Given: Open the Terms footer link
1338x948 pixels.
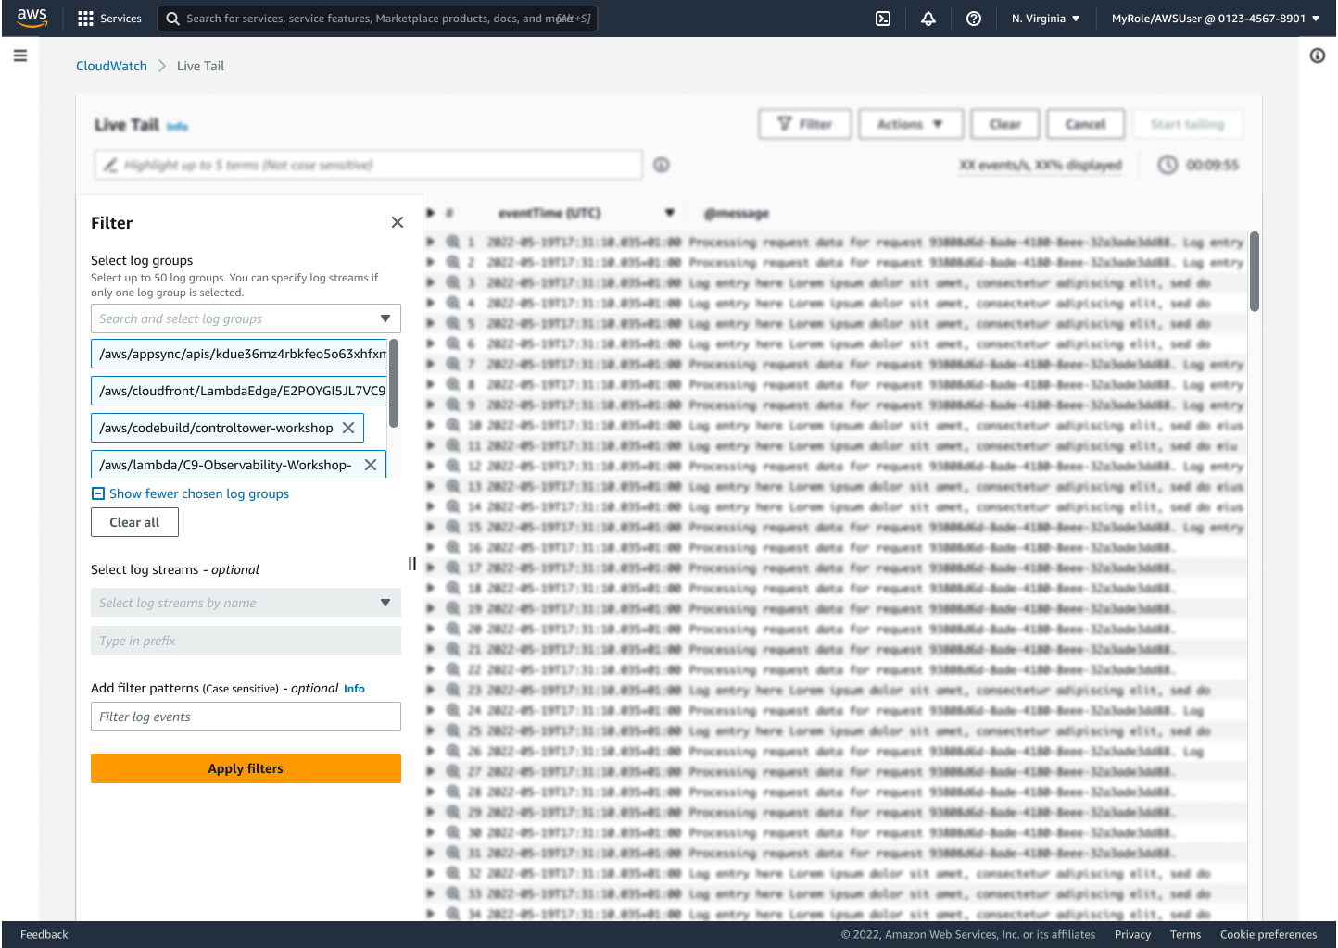Looking at the screenshot, I should tap(1185, 935).
